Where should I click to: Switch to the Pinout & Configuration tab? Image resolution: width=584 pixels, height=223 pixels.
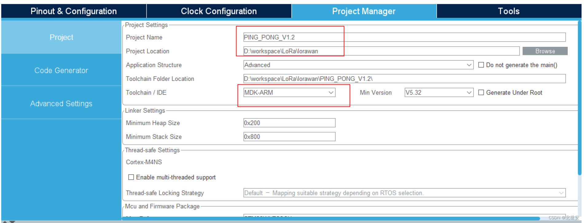[74, 11]
